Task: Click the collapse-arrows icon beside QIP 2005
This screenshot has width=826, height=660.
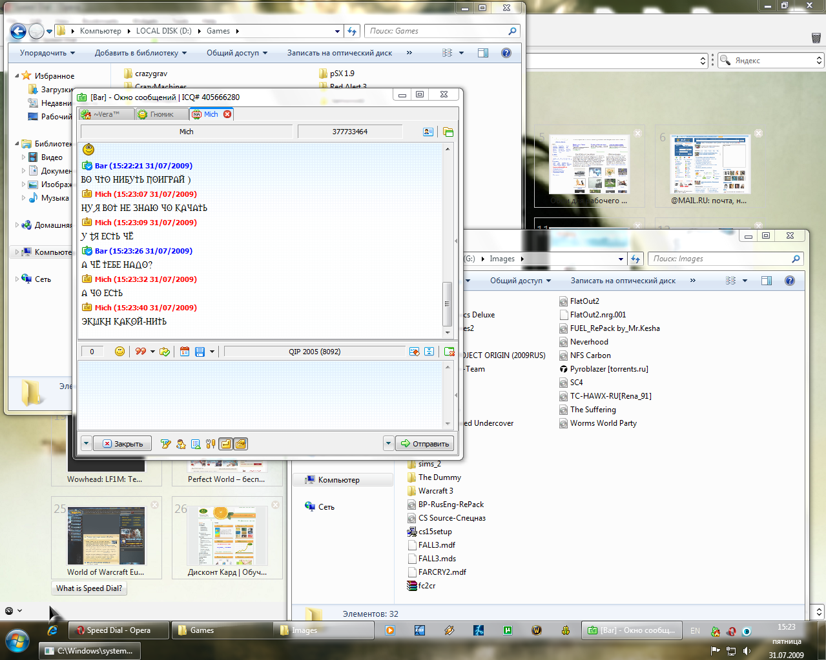Action: (429, 352)
